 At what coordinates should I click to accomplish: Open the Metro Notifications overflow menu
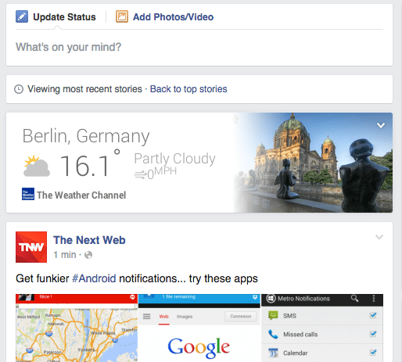click(374, 299)
